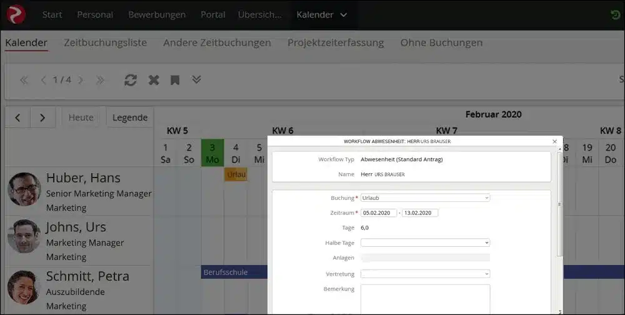This screenshot has height=315, width=625.
Task: Click the double chevron down icon
Action: pyautogui.click(x=196, y=79)
